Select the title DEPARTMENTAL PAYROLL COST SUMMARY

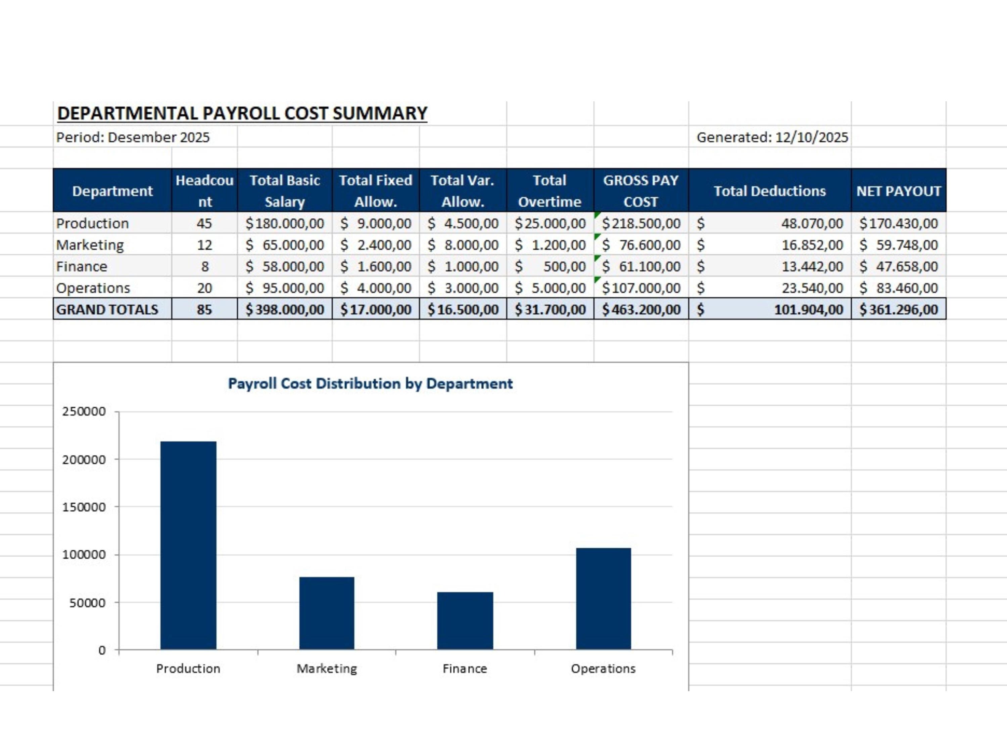[x=242, y=113]
